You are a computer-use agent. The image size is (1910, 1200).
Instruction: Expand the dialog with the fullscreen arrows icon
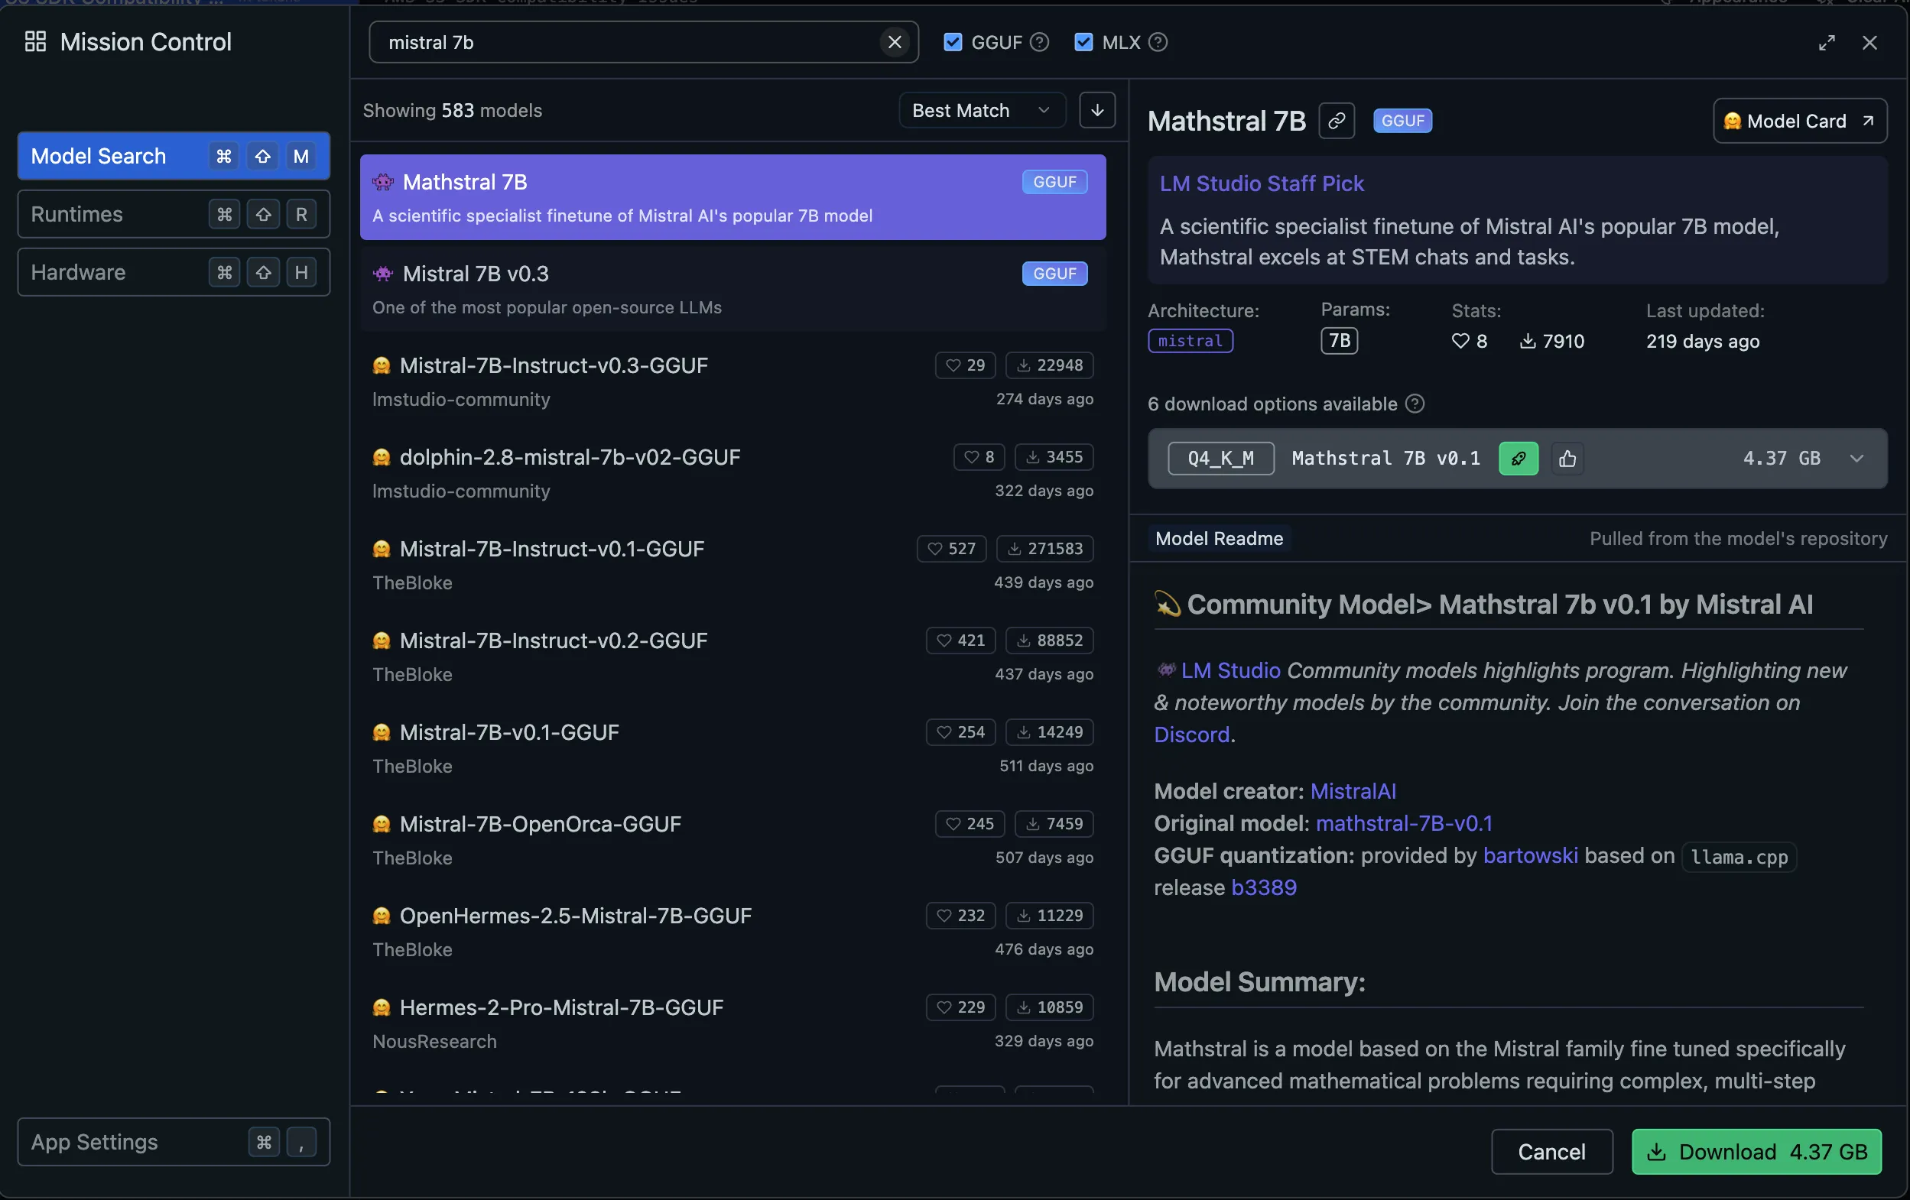pos(1827,43)
